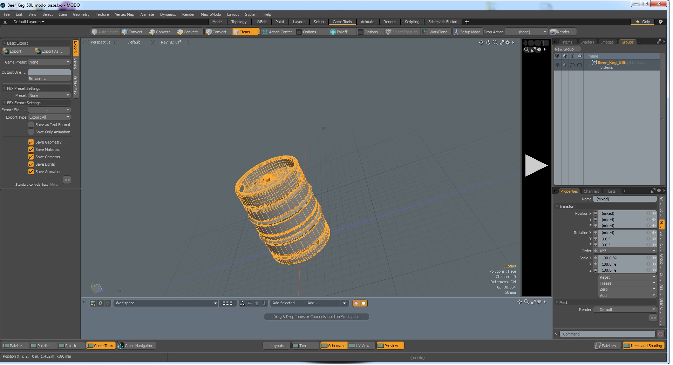Click the Render toolbar button
Screen dimensions: 673x365
pos(563,32)
